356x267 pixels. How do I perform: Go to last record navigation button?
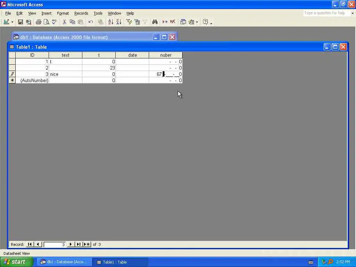(79, 244)
